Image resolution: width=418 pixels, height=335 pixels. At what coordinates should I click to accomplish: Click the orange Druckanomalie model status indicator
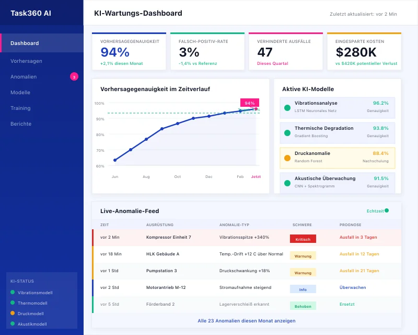coord(287,158)
